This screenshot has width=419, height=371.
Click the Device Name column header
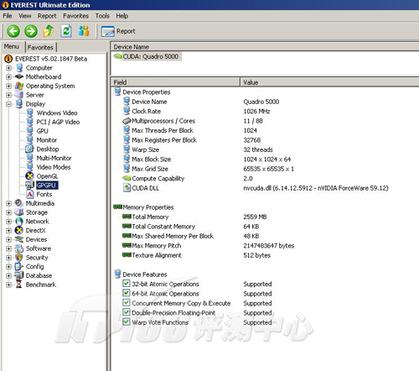pos(265,47)
